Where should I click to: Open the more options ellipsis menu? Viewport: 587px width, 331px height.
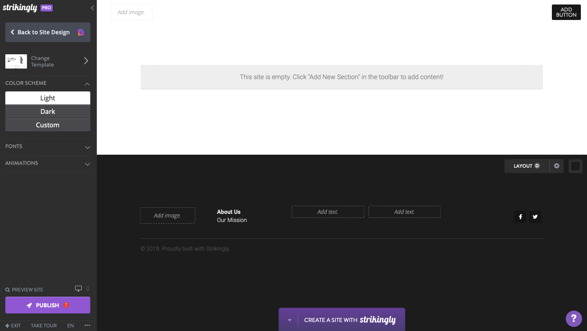click(87, 324)
